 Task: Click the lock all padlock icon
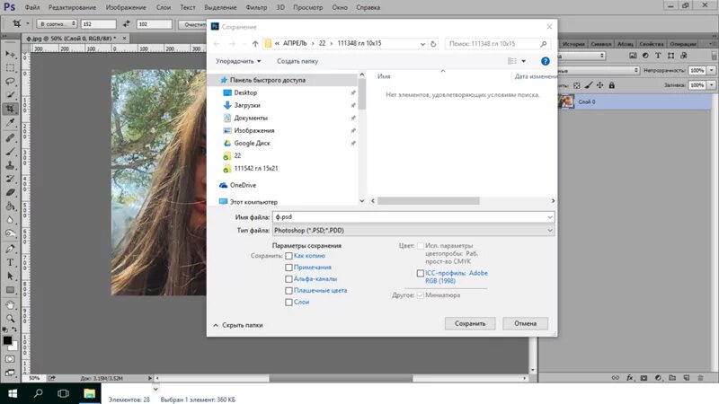(x=612, y=85)
